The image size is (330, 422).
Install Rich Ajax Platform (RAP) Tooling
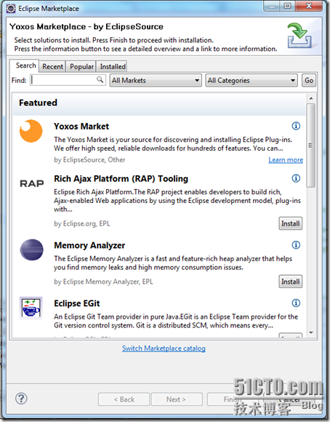pyautogui.click(x=291, y=223)
